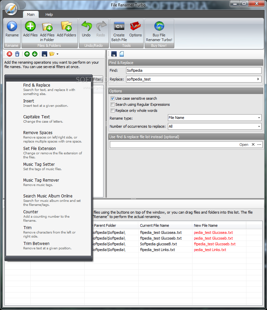
Task: Choose Search Music Album Online filter
Action: tap(49, 200)
